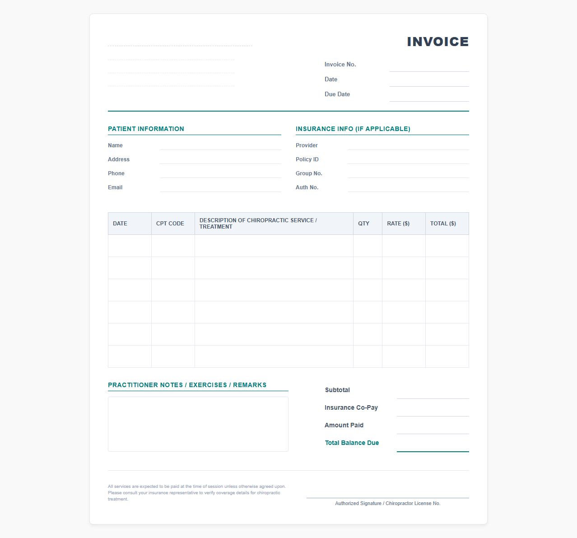Image resolution: width=577 pixels, height=538 pixels.
Task: Click the payment terms footer text
Action: 197,493
